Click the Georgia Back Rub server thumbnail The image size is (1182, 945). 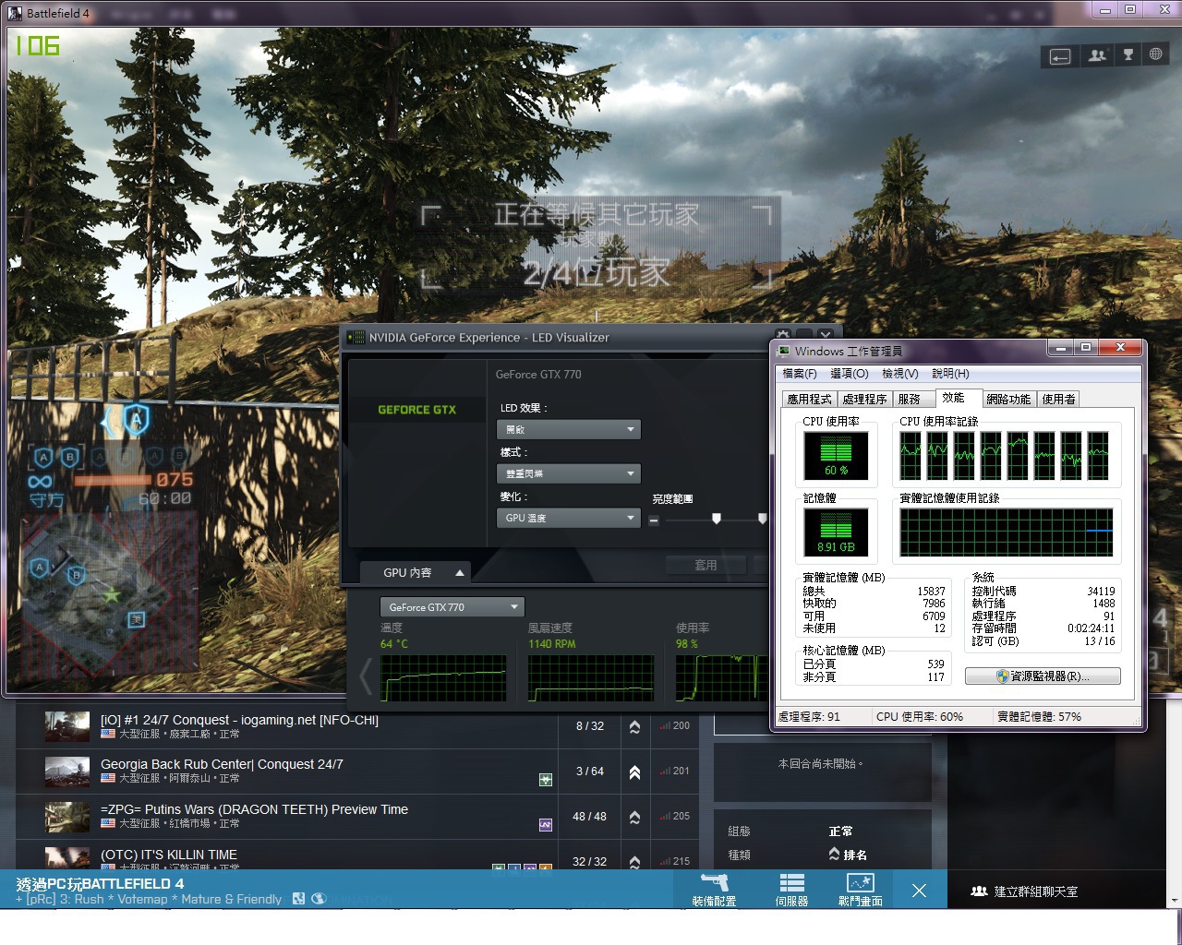click(67, 772)
